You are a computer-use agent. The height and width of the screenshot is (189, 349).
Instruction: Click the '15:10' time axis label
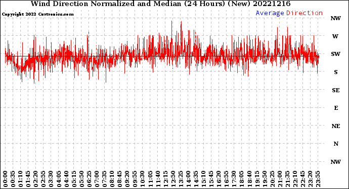[x=203, y=179]
